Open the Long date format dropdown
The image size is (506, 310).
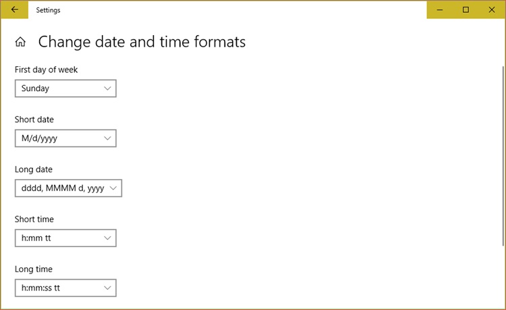(x=68, y=188)
